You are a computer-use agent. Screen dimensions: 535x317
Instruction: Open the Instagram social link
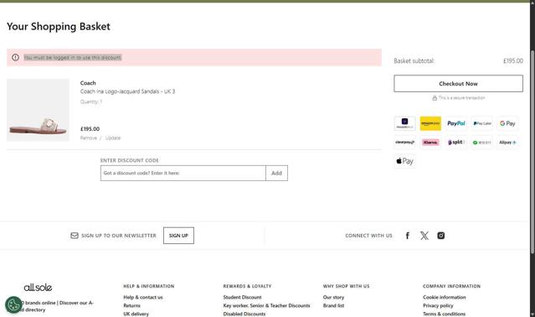(x=441, y=236)
